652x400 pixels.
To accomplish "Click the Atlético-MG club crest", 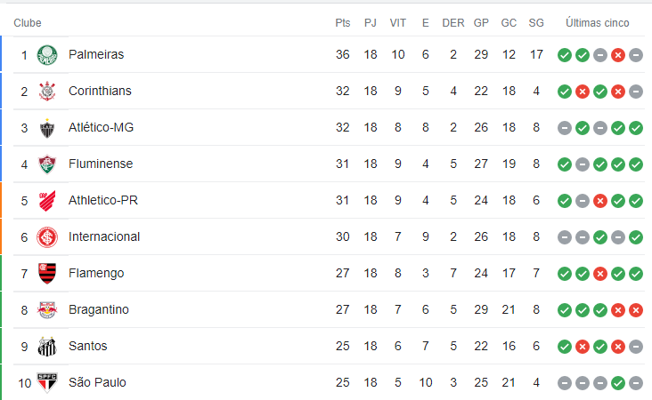I will (x=47, y=128).
